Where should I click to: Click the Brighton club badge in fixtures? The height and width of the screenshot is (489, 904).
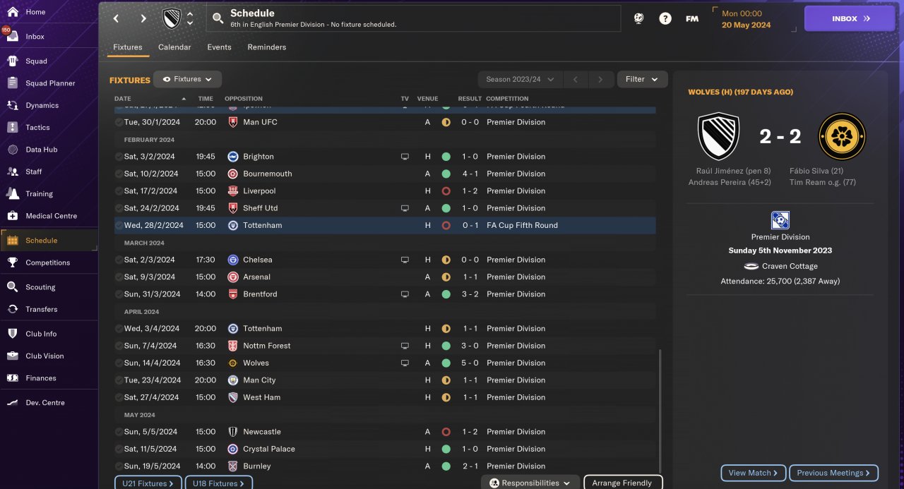232,157
